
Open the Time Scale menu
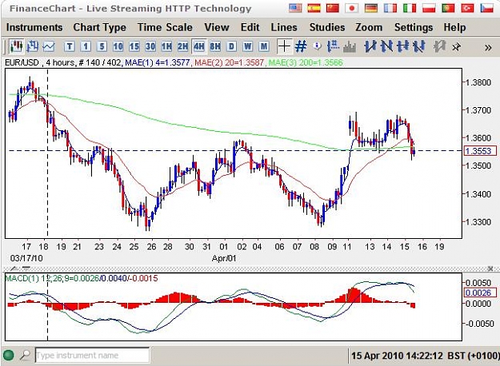[165, 27]
